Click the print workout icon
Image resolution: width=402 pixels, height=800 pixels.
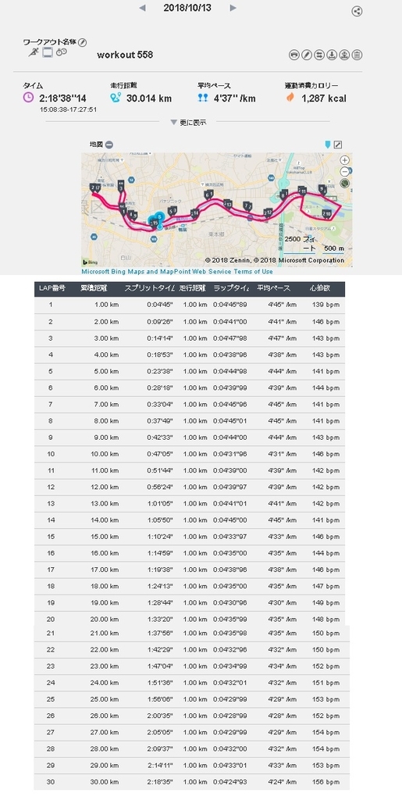click(x=294, y=55)
